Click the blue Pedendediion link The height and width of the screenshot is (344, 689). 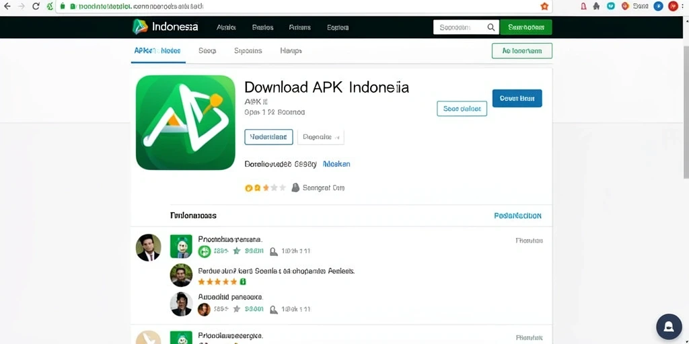(x=517, y=216)
